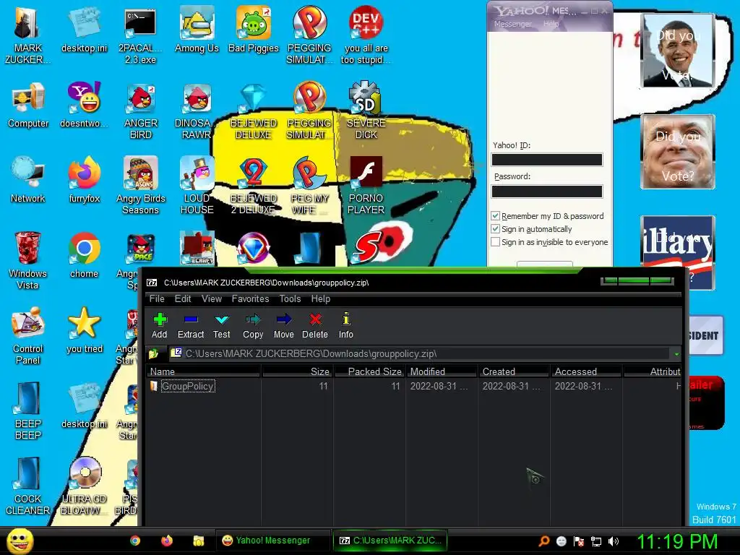Click the Obama Did you Vote gadget
740x555 pixels.
[678, 50]
